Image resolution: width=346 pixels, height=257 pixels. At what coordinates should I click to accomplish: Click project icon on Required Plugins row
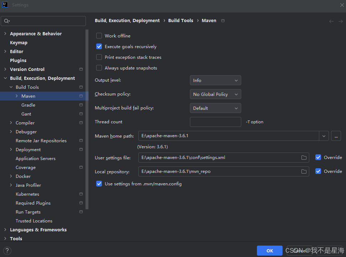click(81, 203)
